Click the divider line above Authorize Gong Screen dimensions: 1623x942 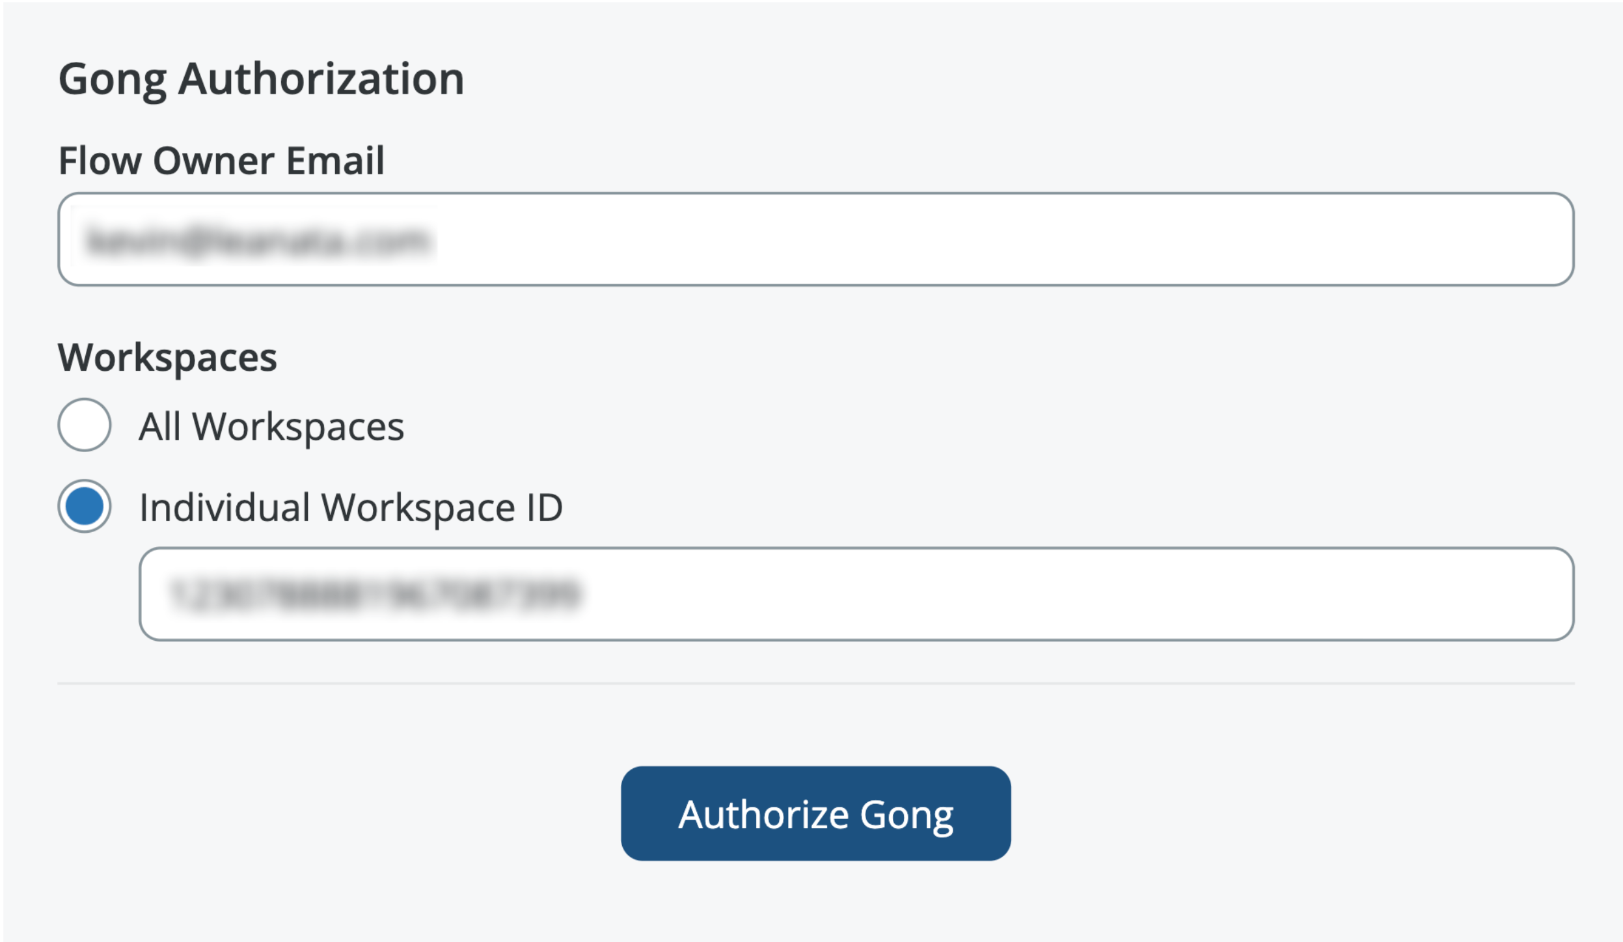pyautogui.click(x=815, y=684)
